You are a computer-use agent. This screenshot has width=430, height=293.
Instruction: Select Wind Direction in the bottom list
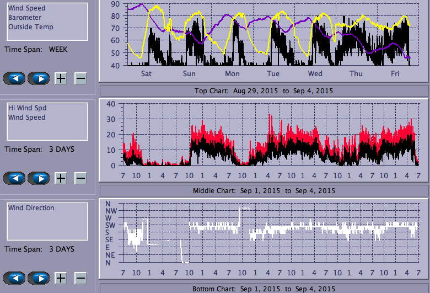coord(31,208)
